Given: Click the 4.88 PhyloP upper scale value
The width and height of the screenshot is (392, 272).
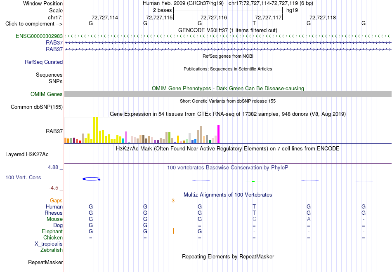Looking at the screenshot, I should pyautogui.click(x=53, y=167).
